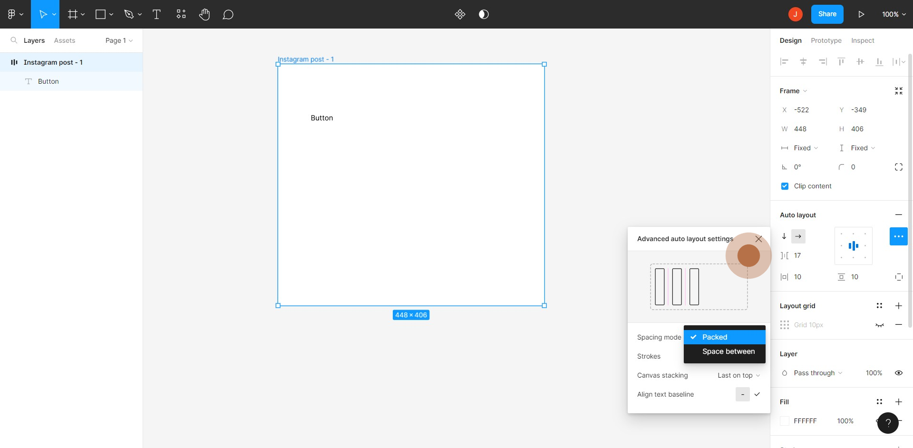Click the resize to fit icon
Image resolution: width=913 pixels, height=448 pixels.
[x=898, y=91]
